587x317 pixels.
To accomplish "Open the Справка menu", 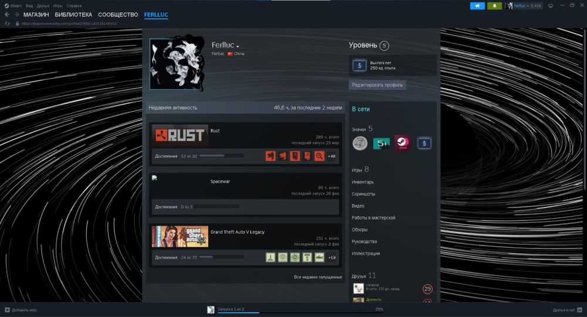I will pyautogui.click(x=74, y=6).
